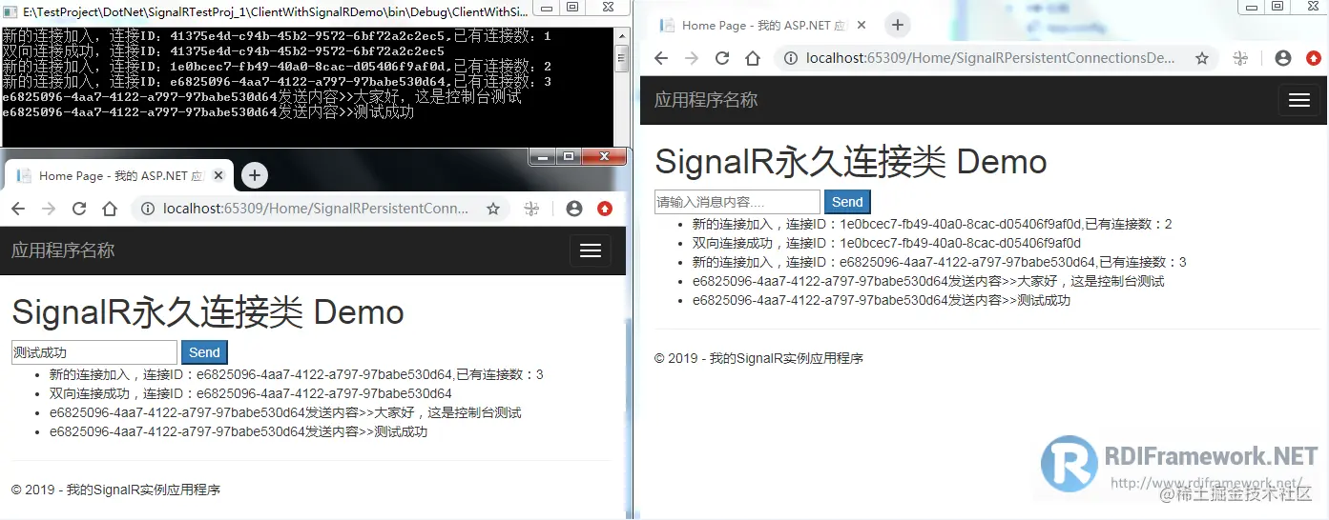
Task: Click SignalR永久连接类 Demo heading in right browser
Action: point(850,162)
